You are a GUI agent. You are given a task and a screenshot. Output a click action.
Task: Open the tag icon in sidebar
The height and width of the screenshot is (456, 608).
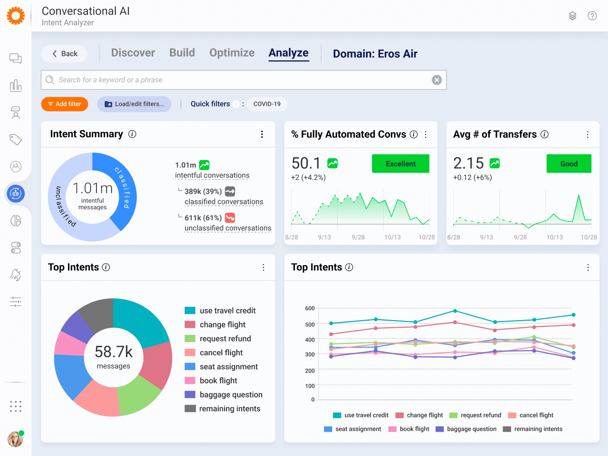click(x=16, y=140)
